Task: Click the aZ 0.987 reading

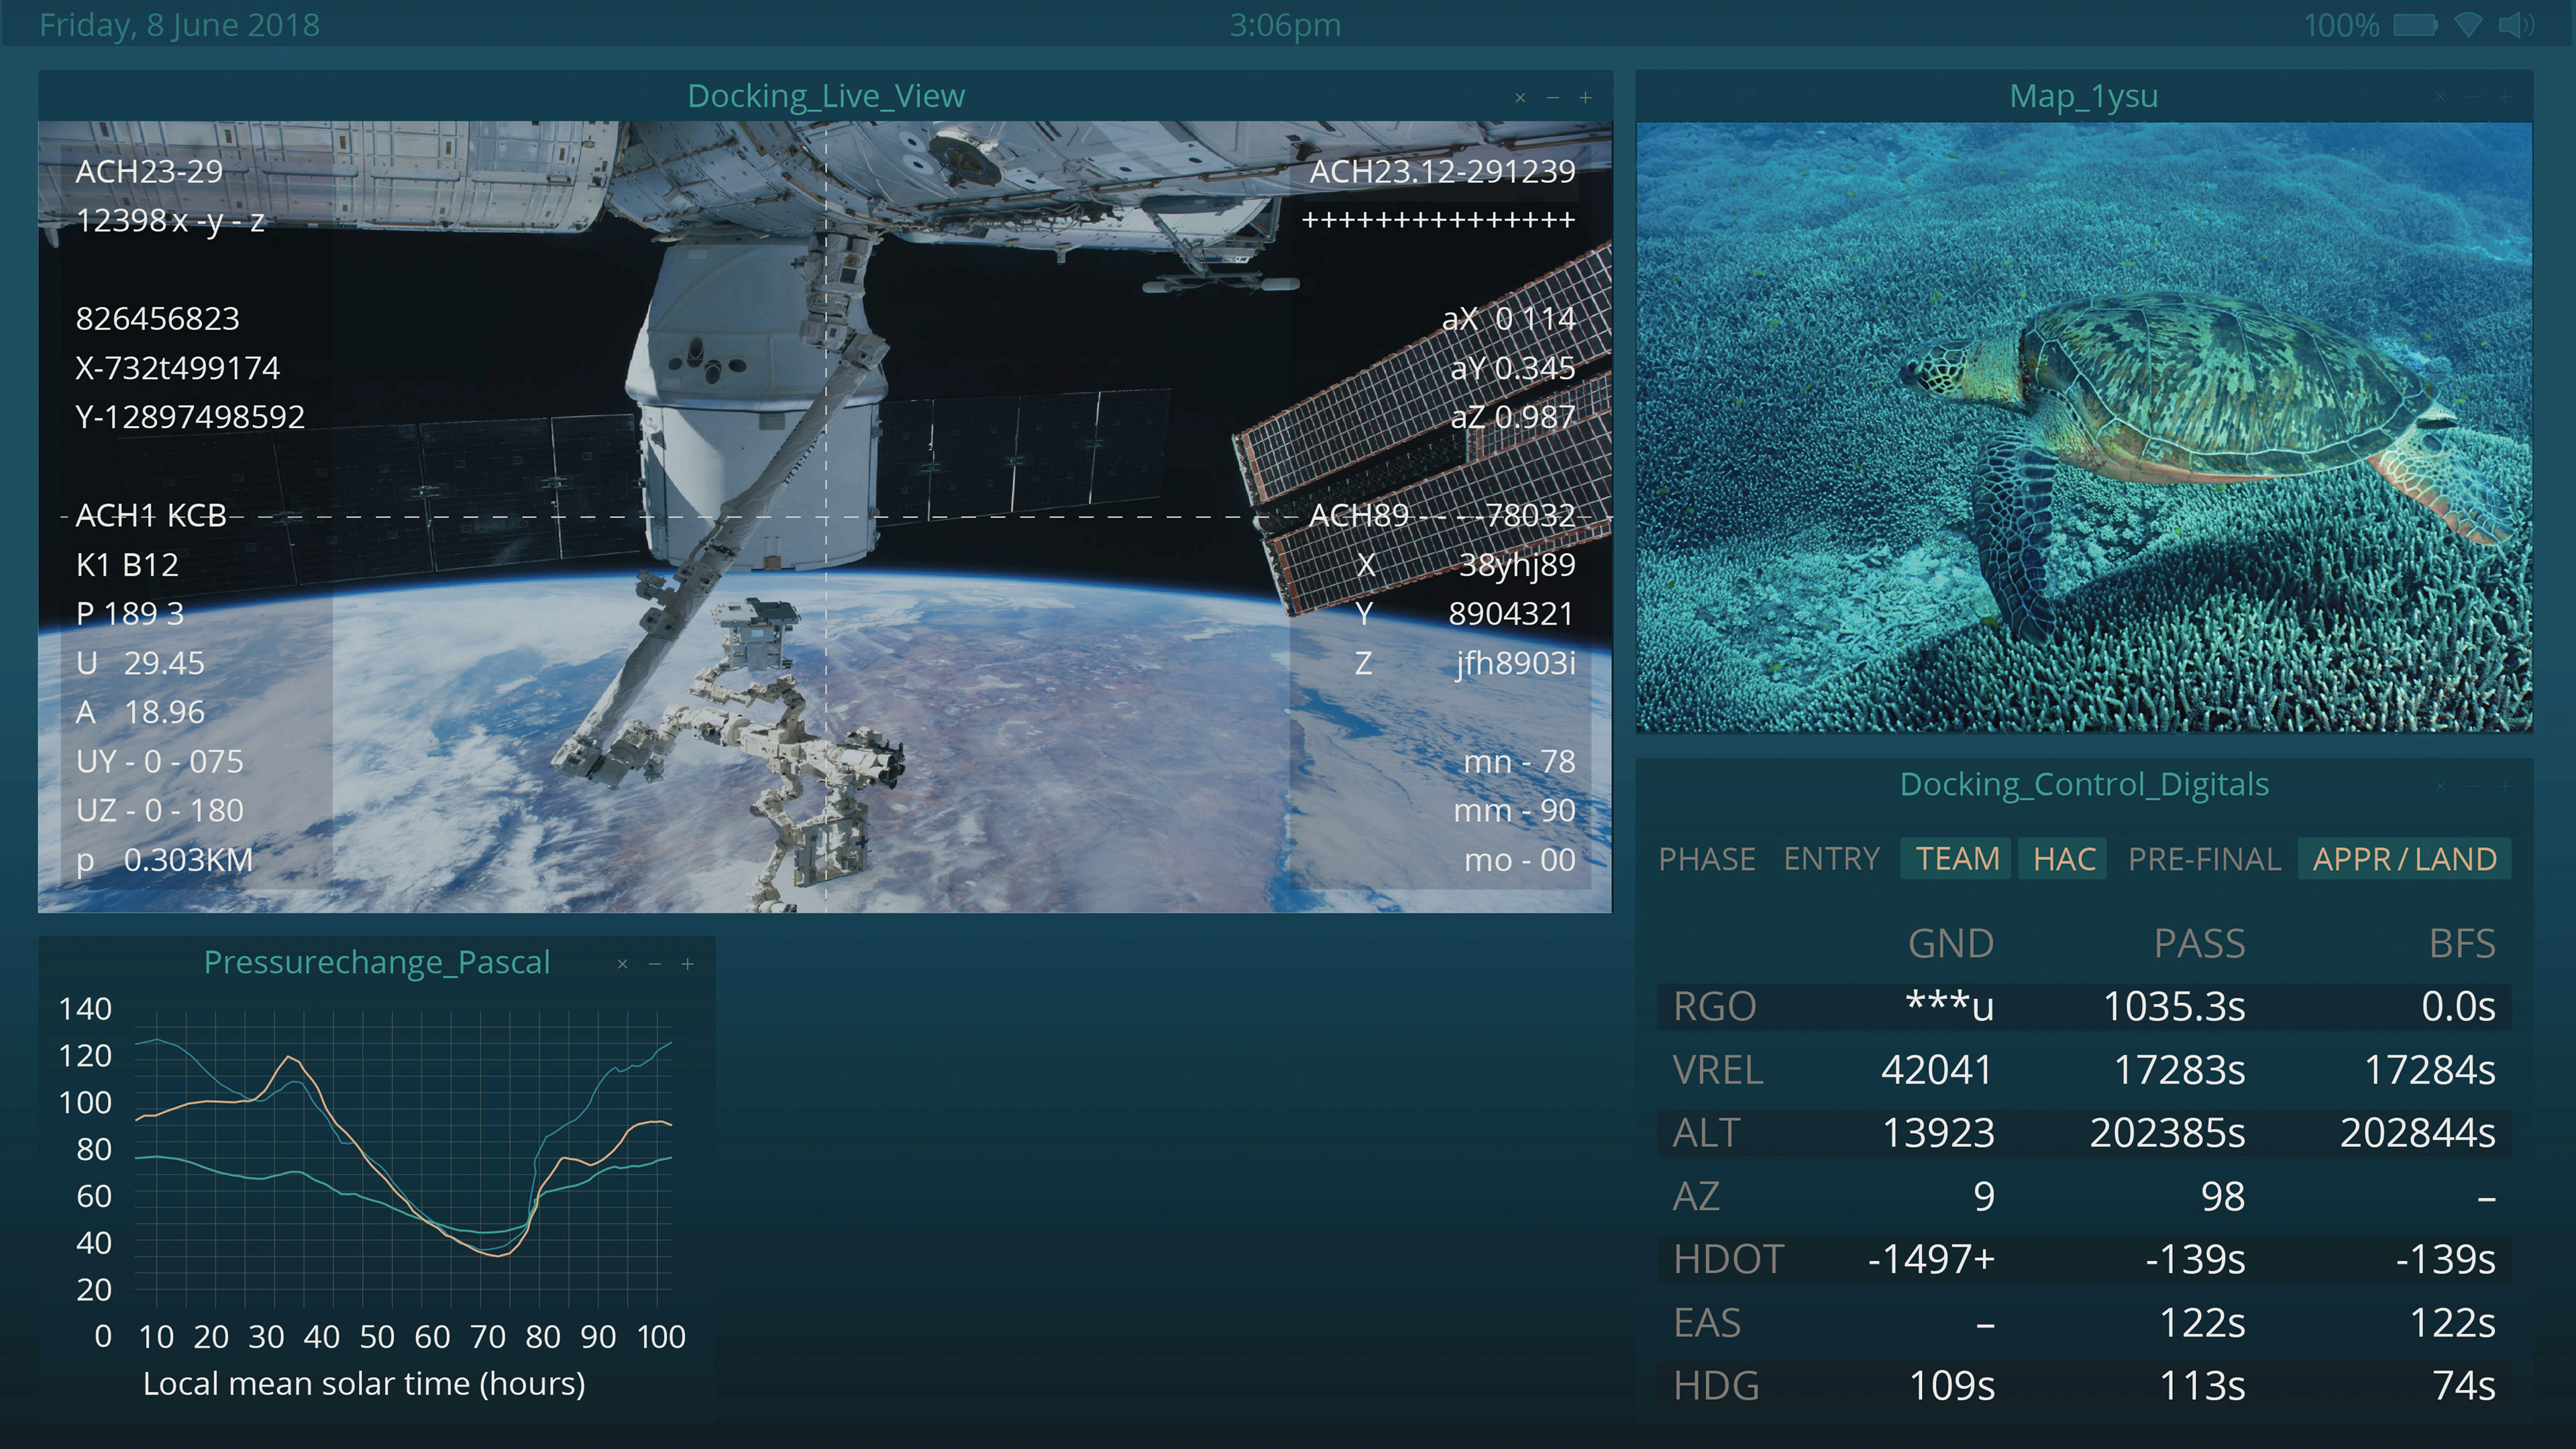Action: pos(1513,417)
